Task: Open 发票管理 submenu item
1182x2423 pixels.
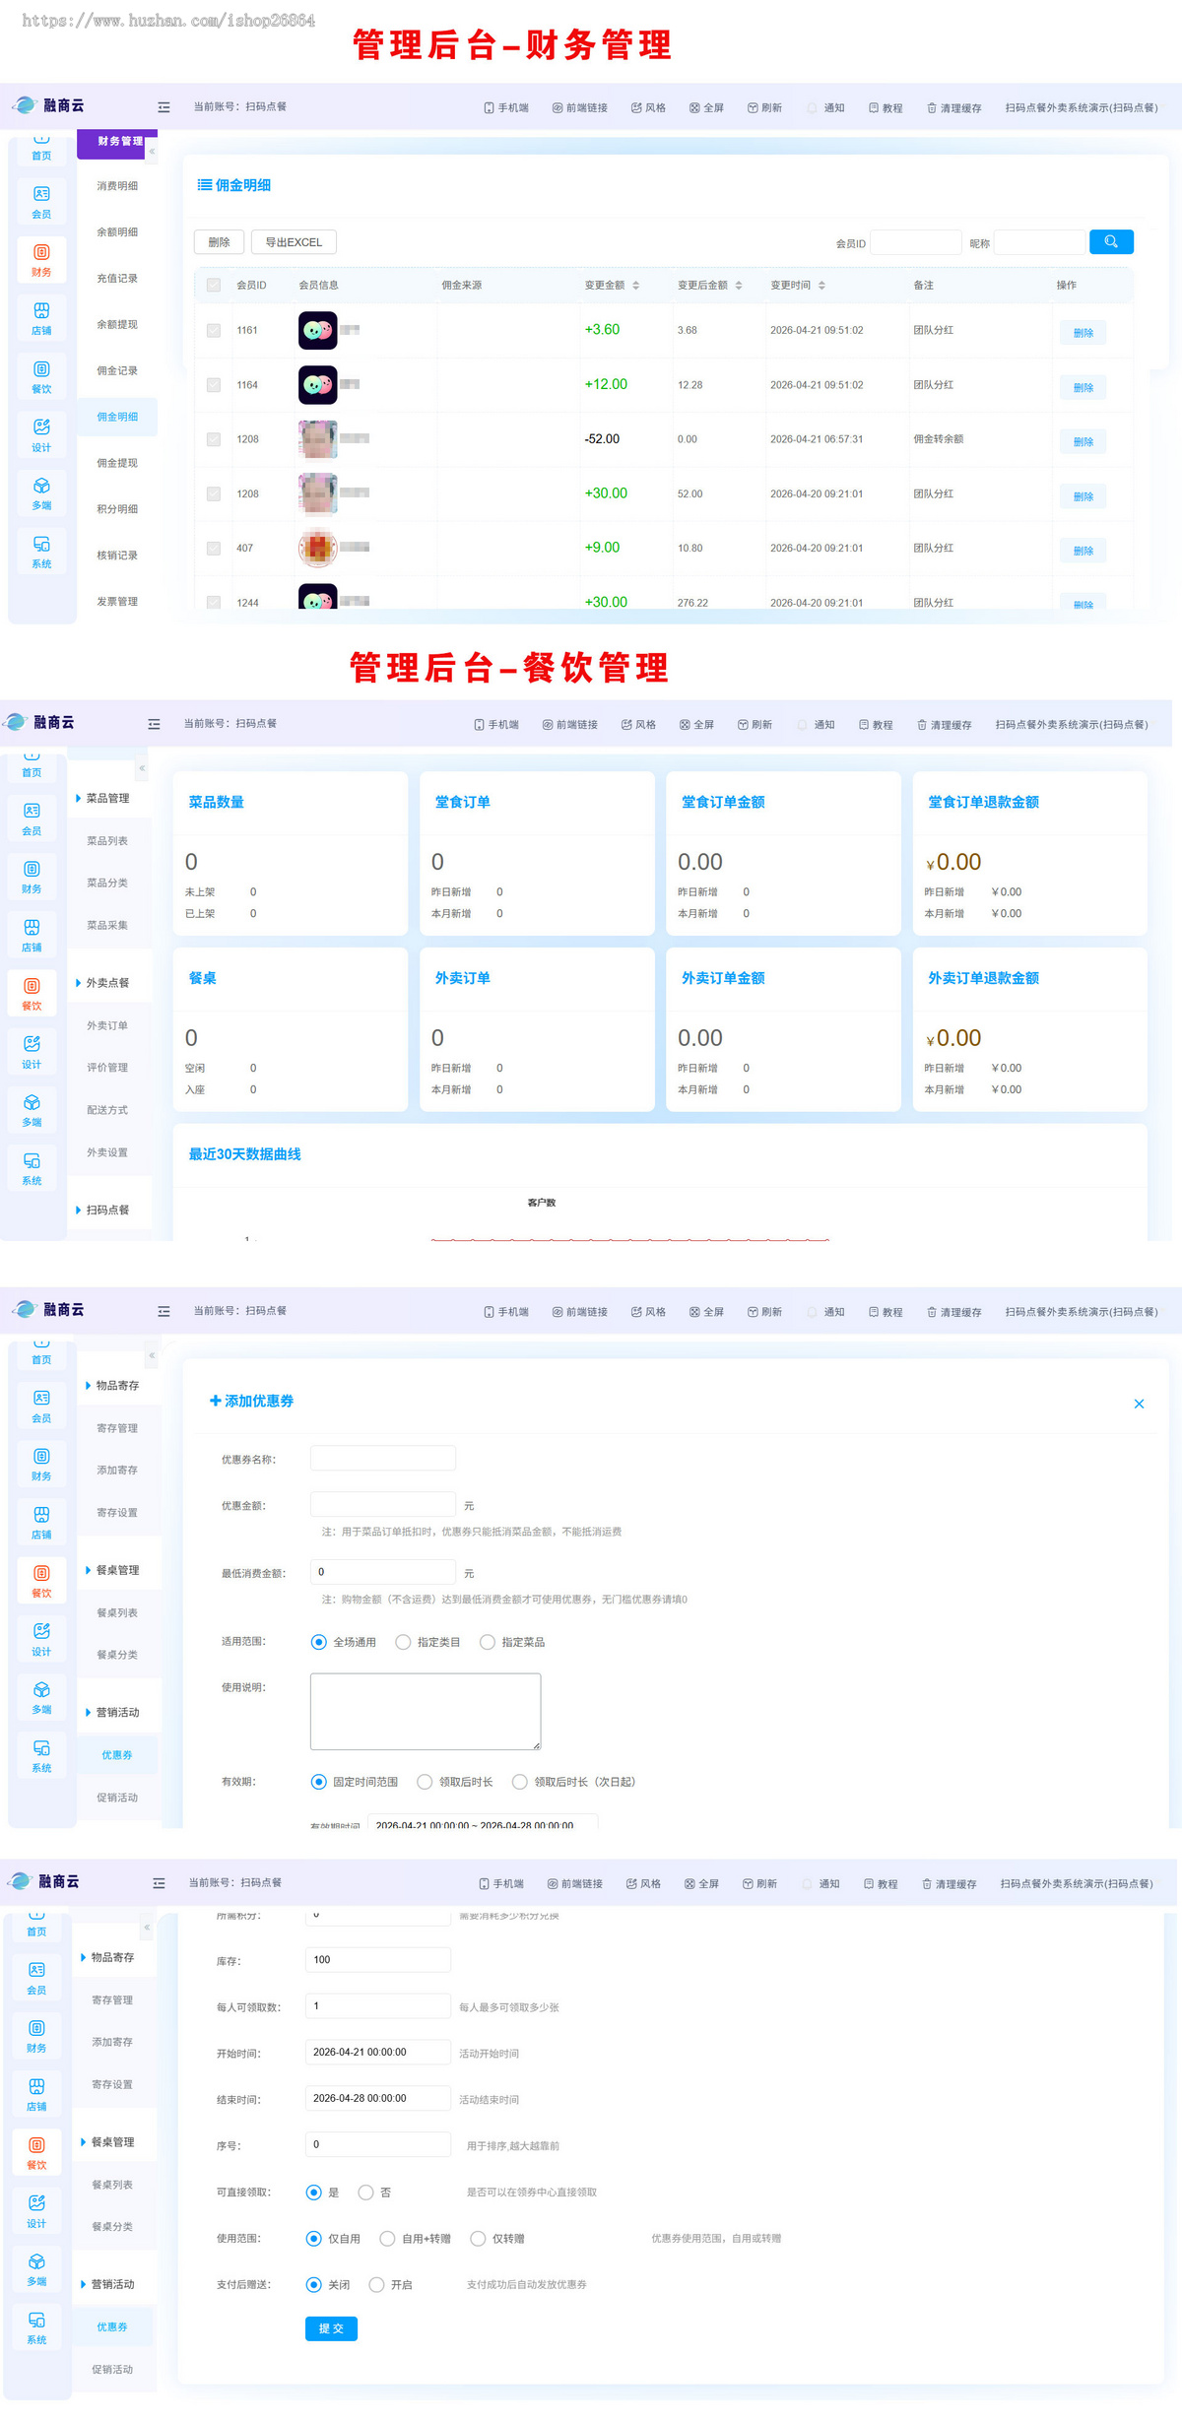Action: point(117,602)
